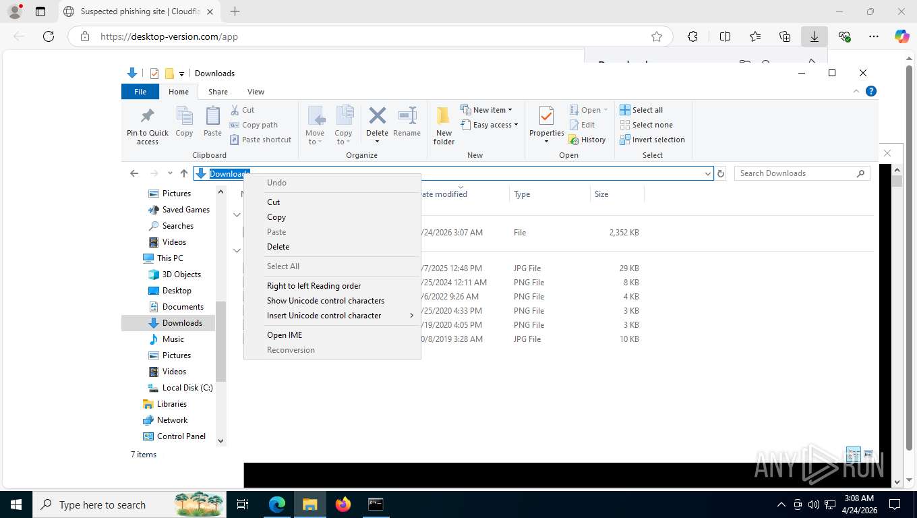Create a New folder from ribbon

pyautogui.click(x=444, y=125)
